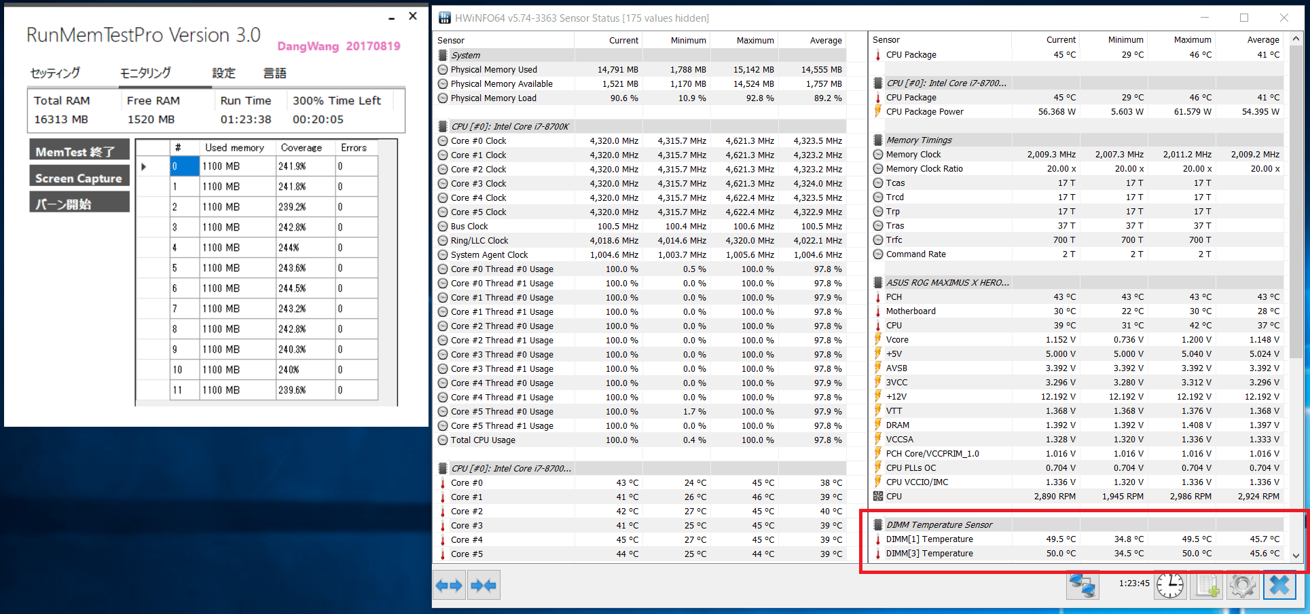This screenshot has width=1310, height=614.
Task: Click the circle icon beside Ring/LLC Clock
Action: [x=443, y=240]
